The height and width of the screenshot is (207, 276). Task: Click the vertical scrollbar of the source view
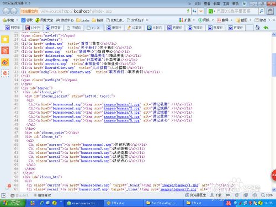(274, 112)
